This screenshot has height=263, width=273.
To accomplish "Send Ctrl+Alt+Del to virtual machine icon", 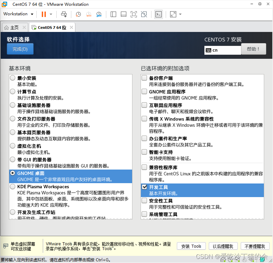I will 64,14.
